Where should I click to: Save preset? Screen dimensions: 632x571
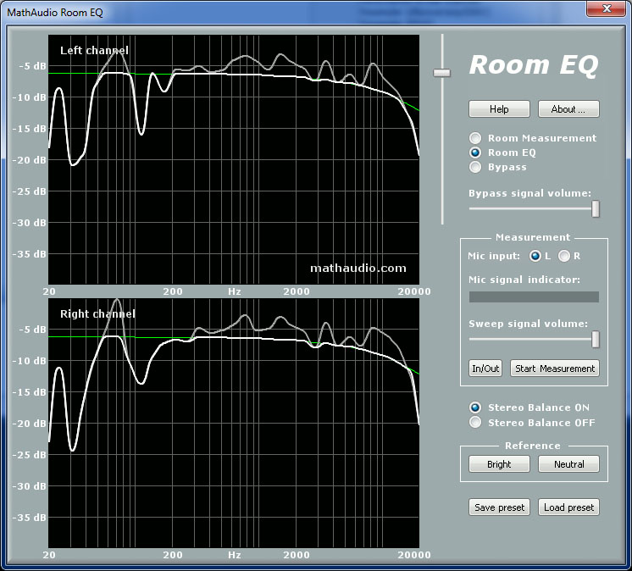tap(499, 507)
